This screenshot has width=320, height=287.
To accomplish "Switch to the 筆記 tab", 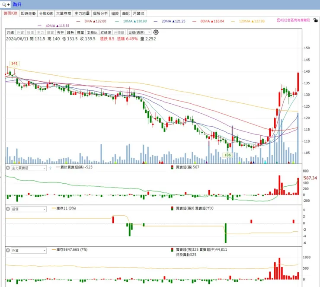I will [126, 13].
